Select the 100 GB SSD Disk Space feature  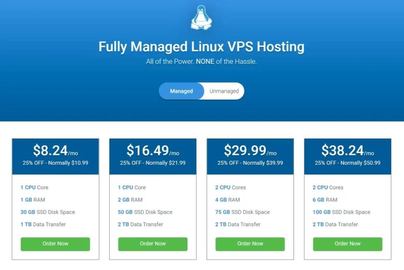pos(341,212)
